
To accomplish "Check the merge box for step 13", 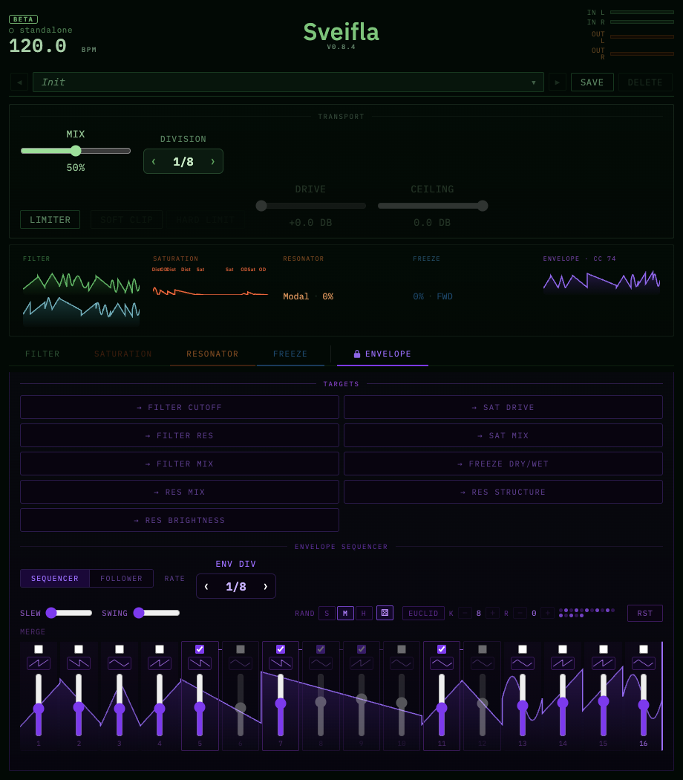I will pos(523,649).
